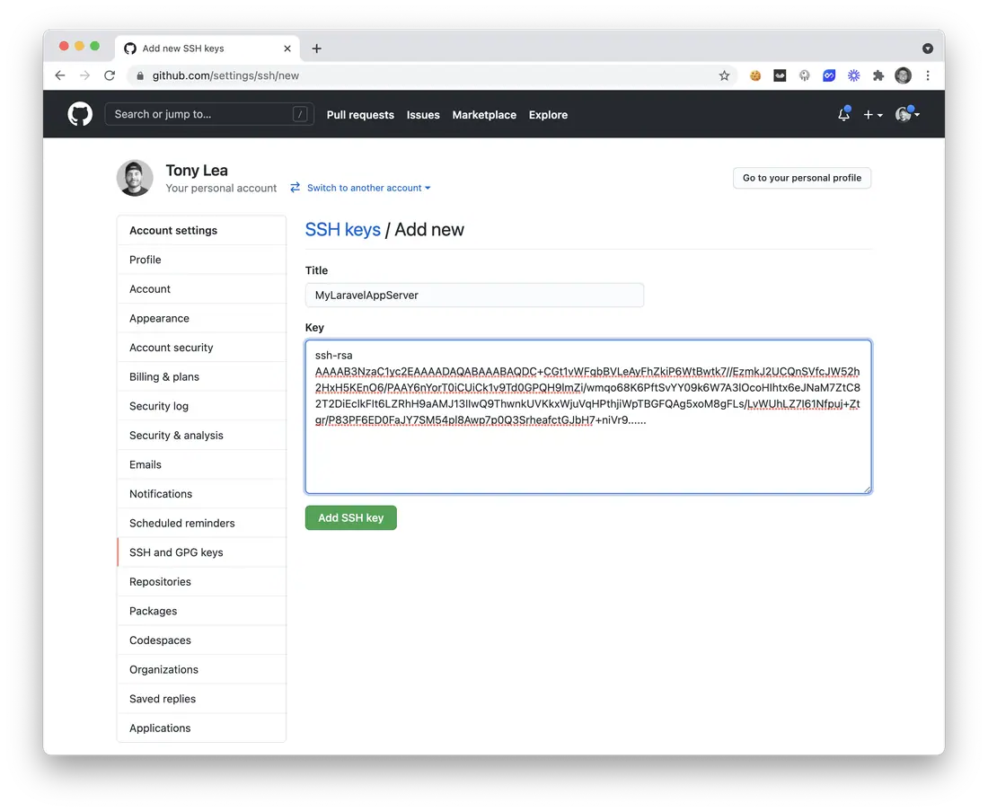
Task: Open Explore in header
Action: [548, 115]
